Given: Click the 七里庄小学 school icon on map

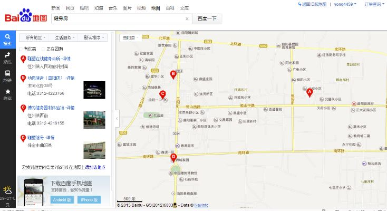Looking at the screenshot, I should pyautogui.click(x=349, y=188).
